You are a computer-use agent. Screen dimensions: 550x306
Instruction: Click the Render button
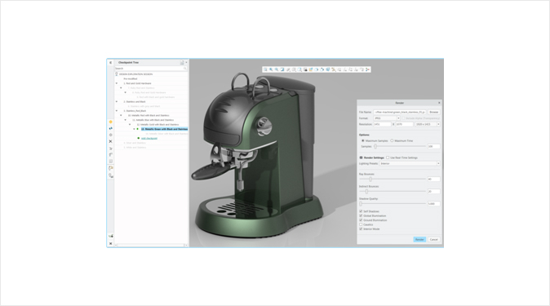coord(419,239)
